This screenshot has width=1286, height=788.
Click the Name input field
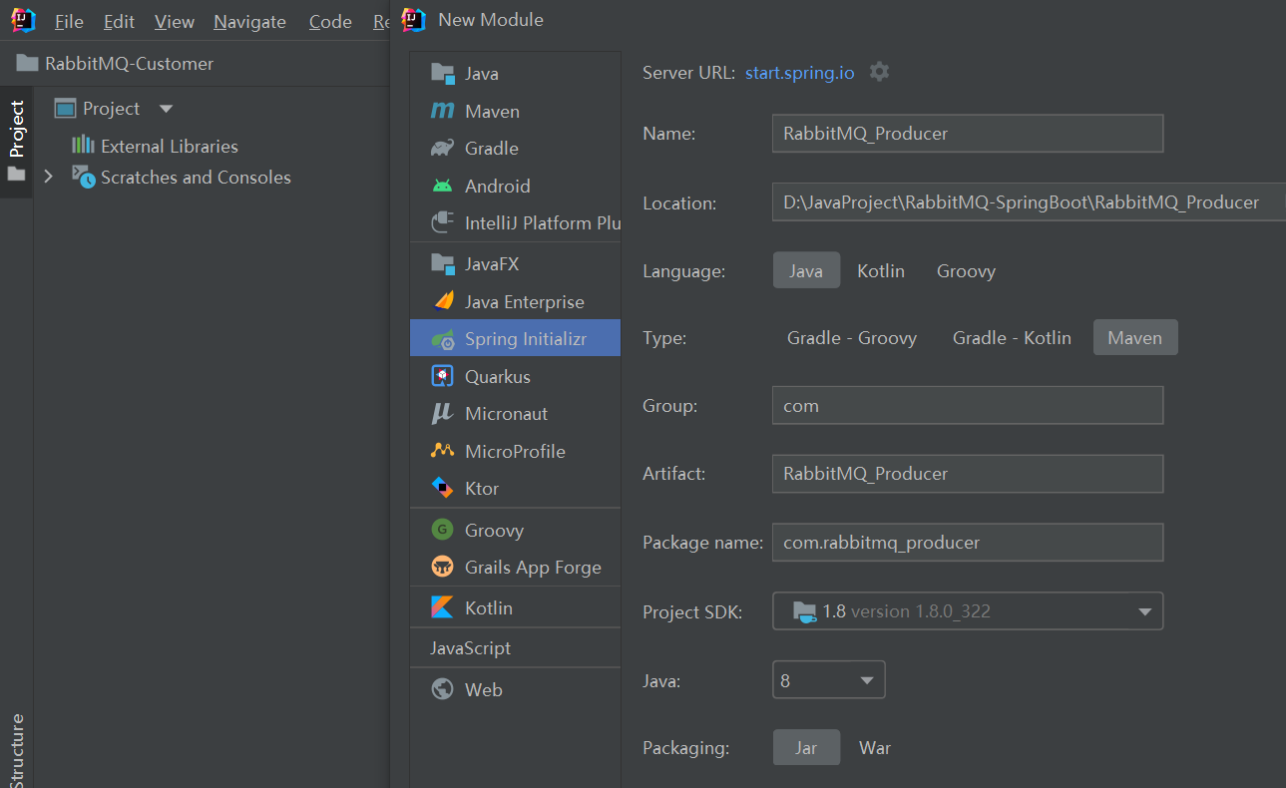(x=968, y=133)
